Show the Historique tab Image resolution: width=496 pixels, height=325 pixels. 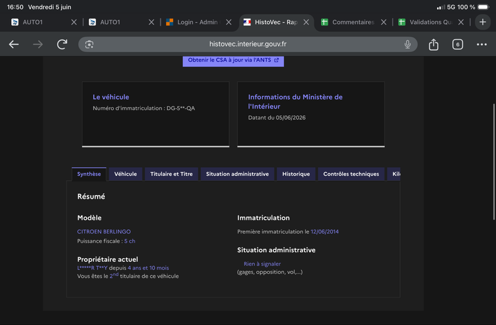pos(296,174)
